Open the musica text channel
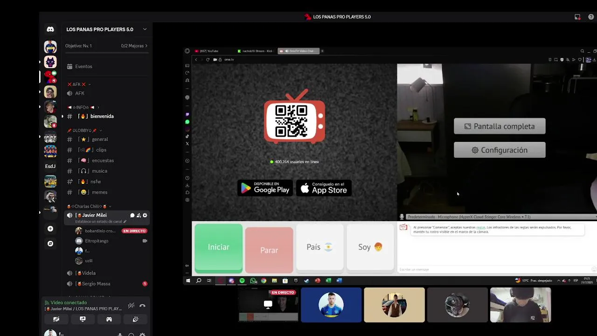This screenshot has width=597, height=336. coord(107,171)
